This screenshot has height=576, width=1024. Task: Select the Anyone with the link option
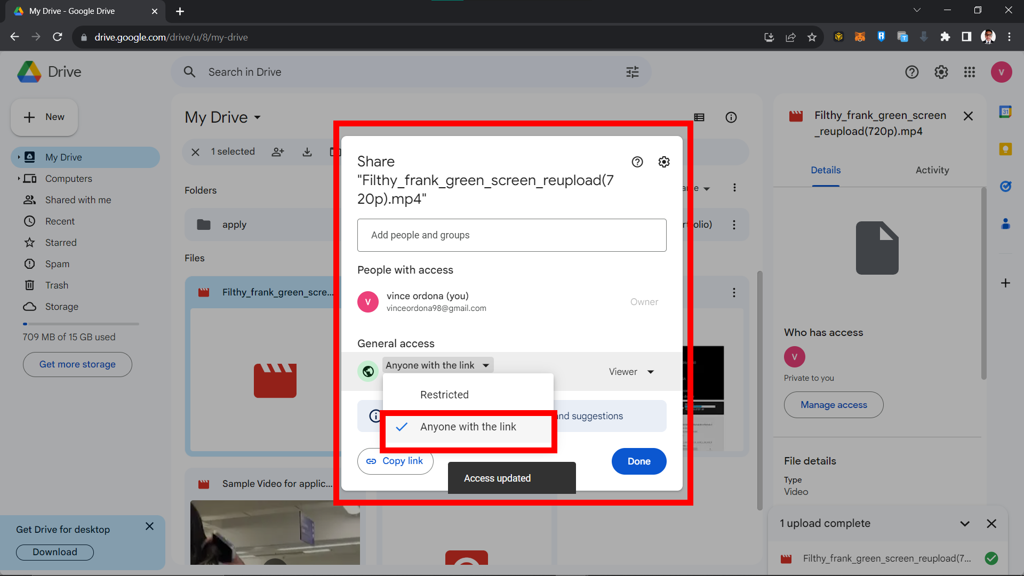pyautogui.click(x=468, y=427)
